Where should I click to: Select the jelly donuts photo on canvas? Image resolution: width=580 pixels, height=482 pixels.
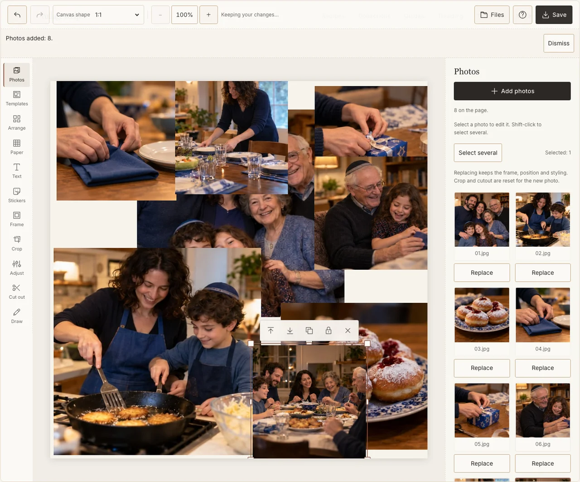pos(398,376)
